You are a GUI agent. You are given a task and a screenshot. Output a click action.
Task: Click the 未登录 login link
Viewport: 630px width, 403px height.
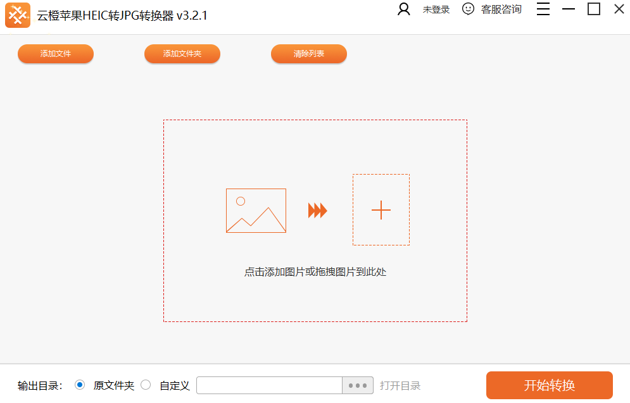click(436, 9)
